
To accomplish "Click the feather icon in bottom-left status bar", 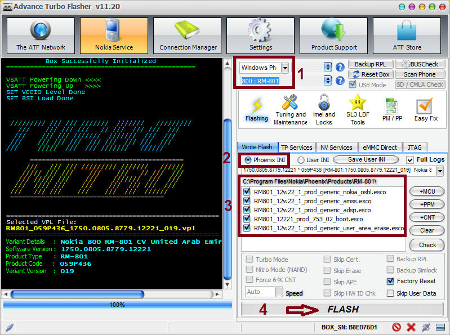I will [10, 327].
